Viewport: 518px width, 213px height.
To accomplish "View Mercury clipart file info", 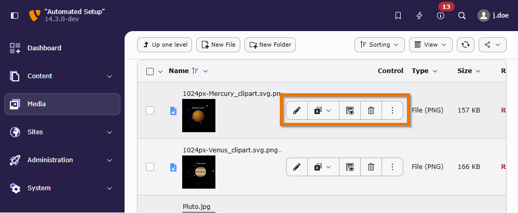I will click(x=350, y=110).
